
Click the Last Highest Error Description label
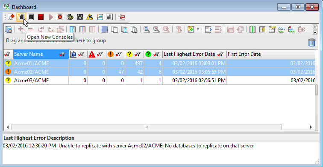[39, 138]
